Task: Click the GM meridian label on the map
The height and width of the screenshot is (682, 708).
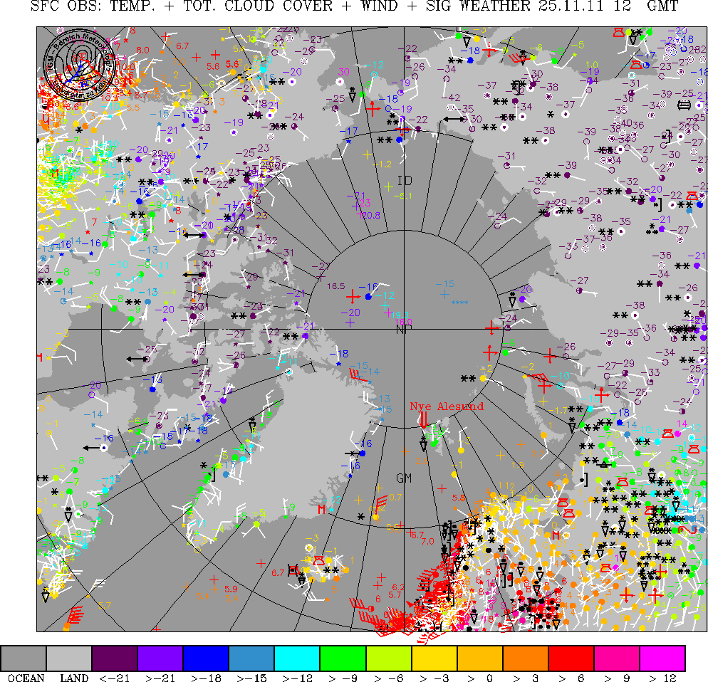Action: point(405,478)
